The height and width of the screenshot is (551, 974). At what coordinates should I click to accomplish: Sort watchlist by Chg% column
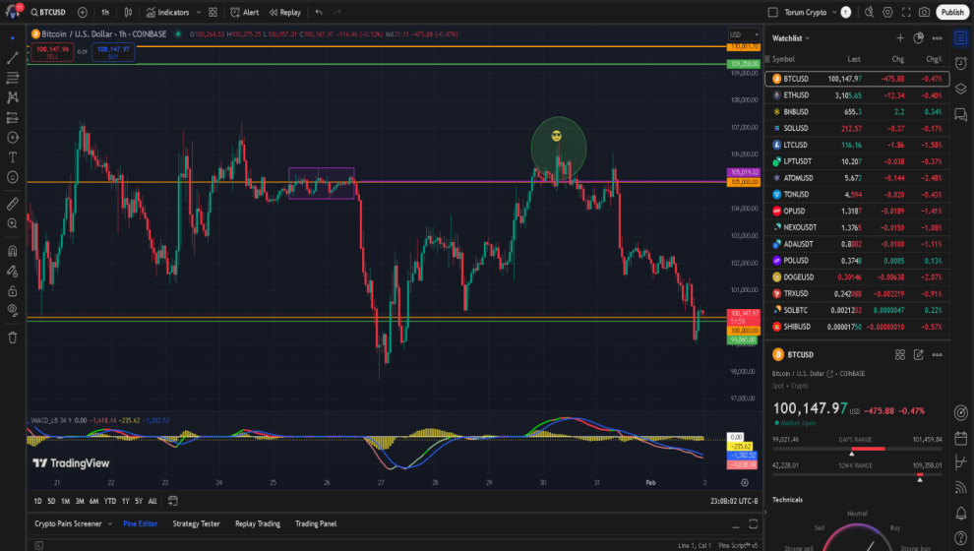tap(934, 59)
